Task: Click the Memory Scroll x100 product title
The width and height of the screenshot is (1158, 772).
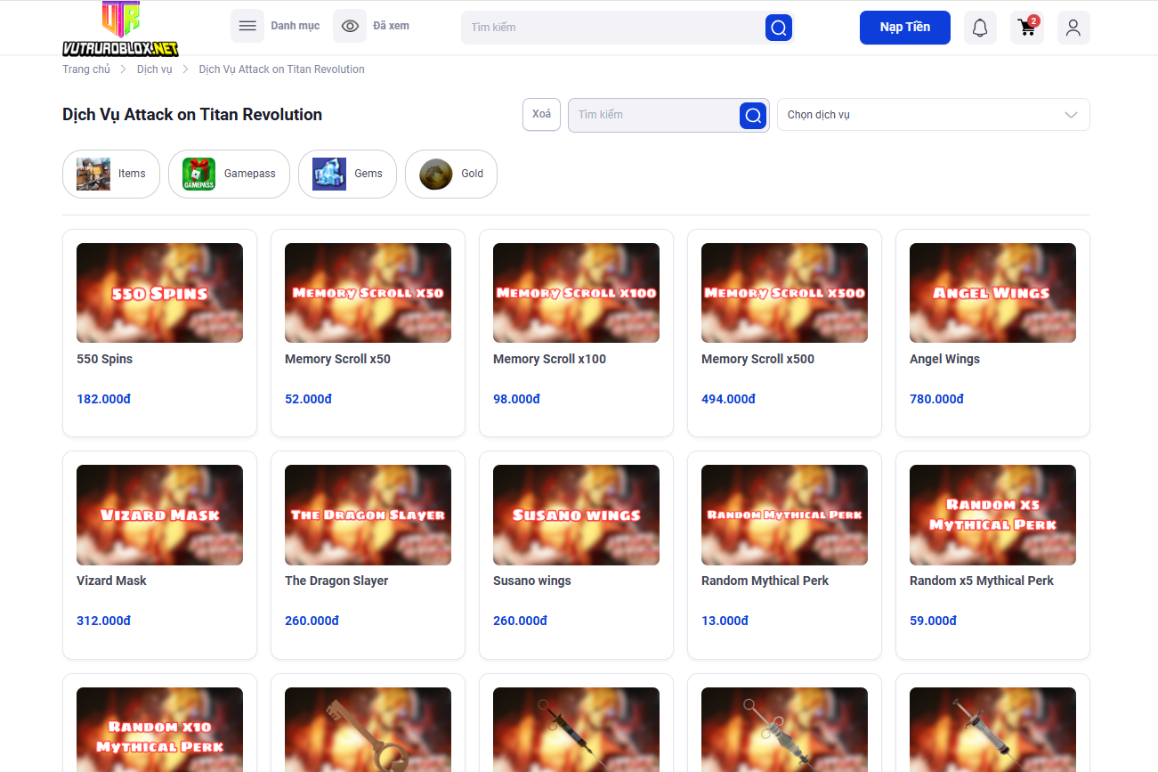Action: 549,359
